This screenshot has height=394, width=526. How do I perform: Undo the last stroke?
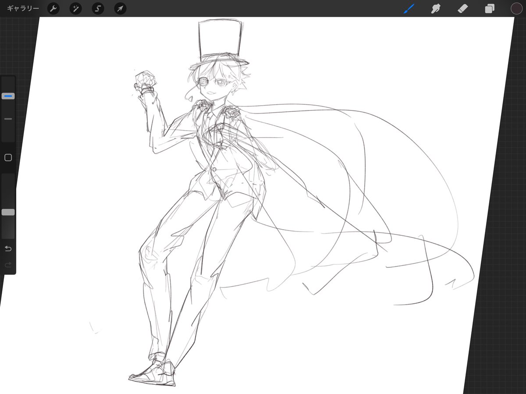tap(8, 249)
